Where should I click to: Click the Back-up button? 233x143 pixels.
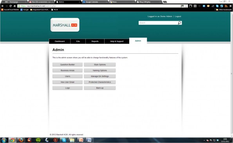100,88
